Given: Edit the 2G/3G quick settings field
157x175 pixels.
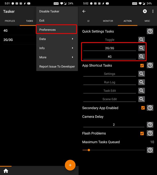Looking at the screenshot, I should 110,48.
